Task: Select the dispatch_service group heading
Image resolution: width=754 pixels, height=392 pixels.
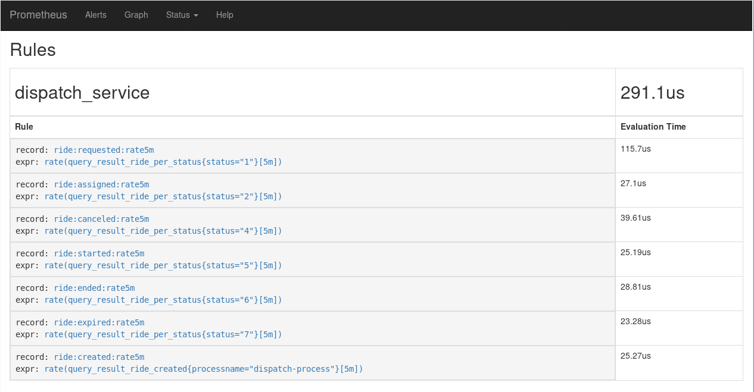Action: [x=82, y=93]
